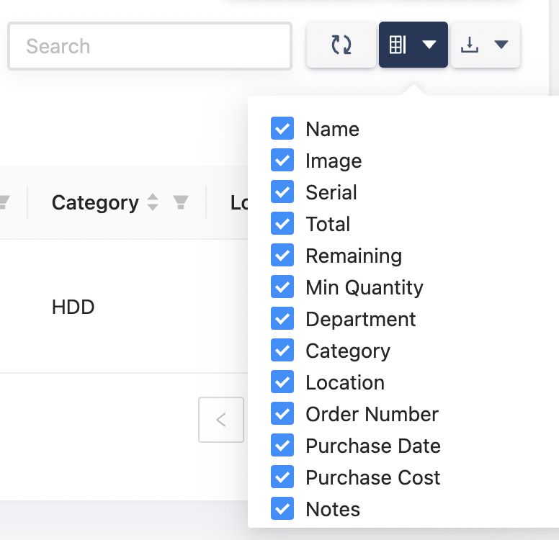
Task: Toggle the Remaining column checkbox
Action: coord(282,256)
